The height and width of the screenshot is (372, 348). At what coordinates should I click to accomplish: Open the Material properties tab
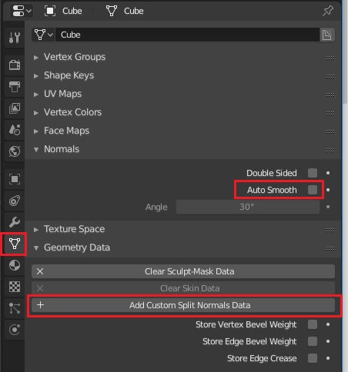point(15,265)
